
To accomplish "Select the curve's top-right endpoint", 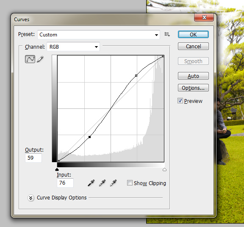I will 163,56.
